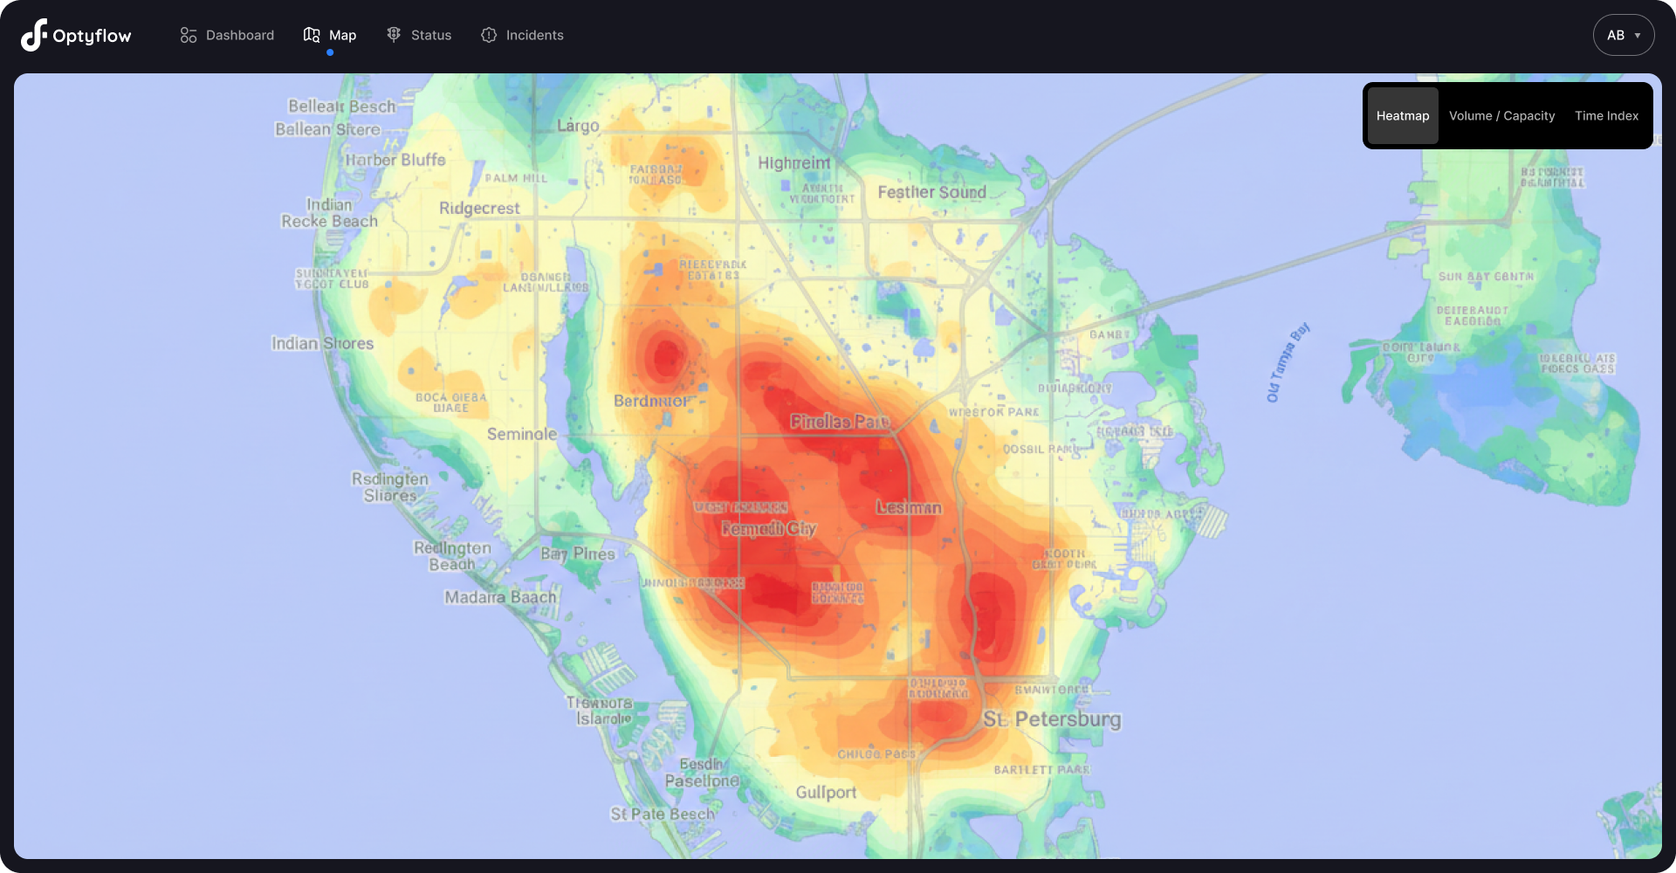Open the map overlay mode selector panel
Viewport: 1676px width, 873px height.
[1508, 115]
